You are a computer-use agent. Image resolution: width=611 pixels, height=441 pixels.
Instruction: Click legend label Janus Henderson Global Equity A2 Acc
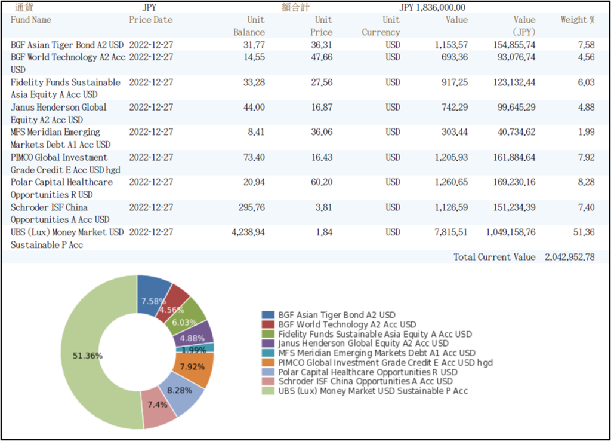363,344
